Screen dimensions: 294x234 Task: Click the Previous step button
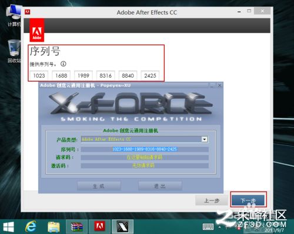[x=212, y=200]
